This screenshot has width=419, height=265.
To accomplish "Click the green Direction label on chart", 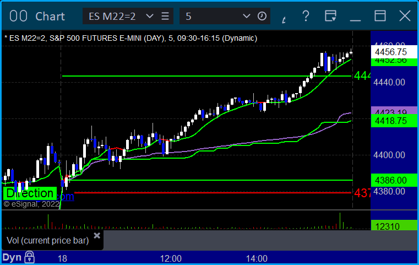I will [x=30, y=193].
